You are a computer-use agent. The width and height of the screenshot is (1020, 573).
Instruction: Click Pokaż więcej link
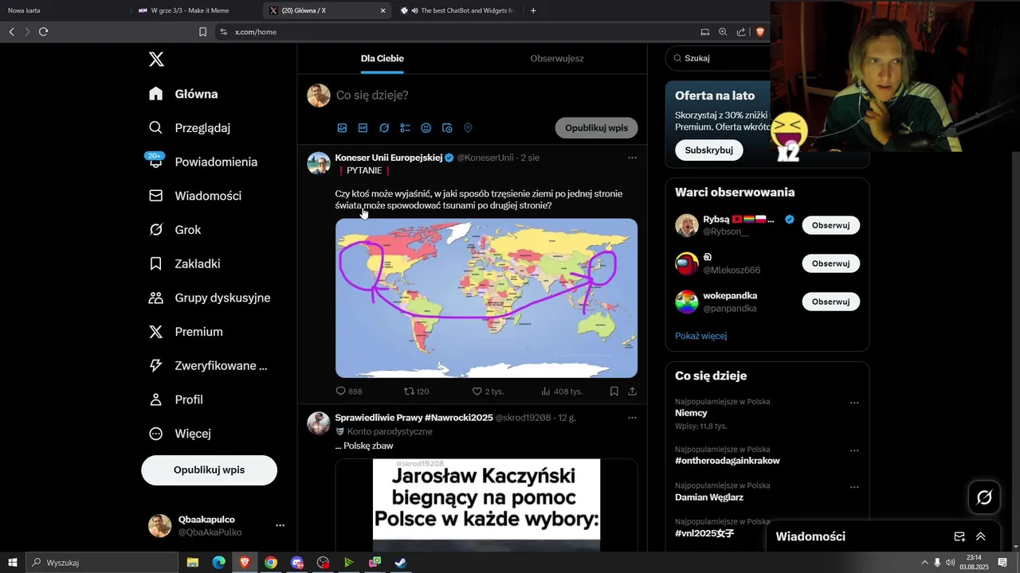(701, 336)
